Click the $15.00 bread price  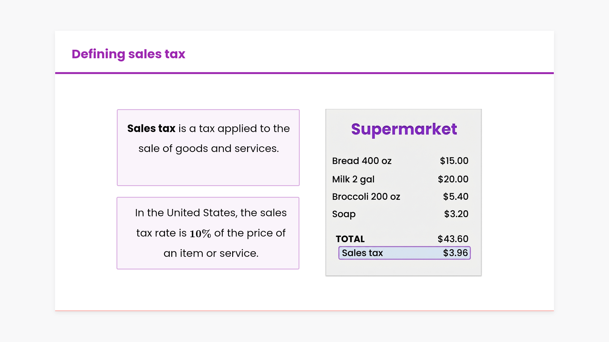tap(454, 161)
